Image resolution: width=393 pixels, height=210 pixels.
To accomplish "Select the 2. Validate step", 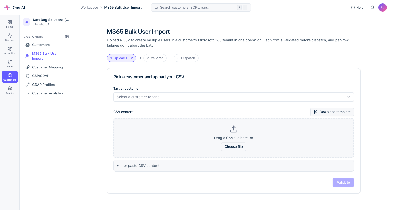I will click(155, 58).
